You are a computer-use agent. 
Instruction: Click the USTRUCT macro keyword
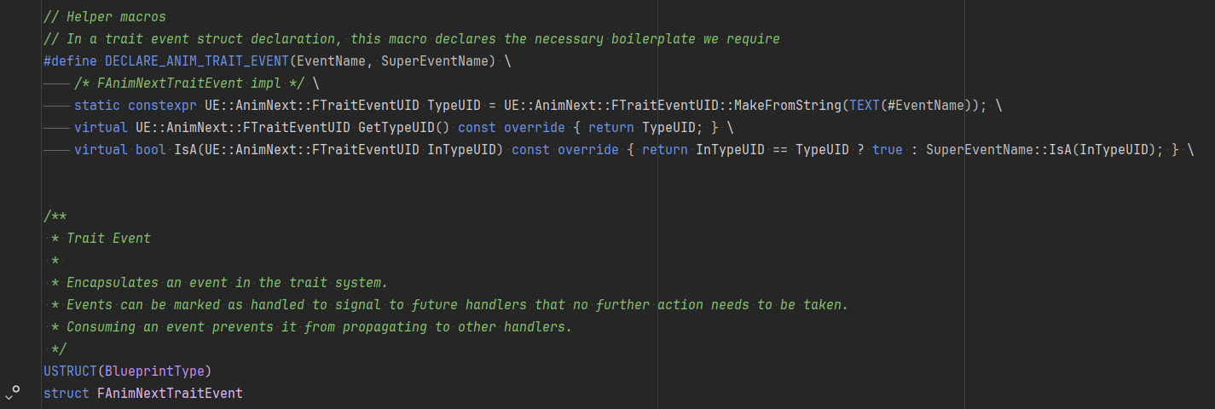[70, 372]
